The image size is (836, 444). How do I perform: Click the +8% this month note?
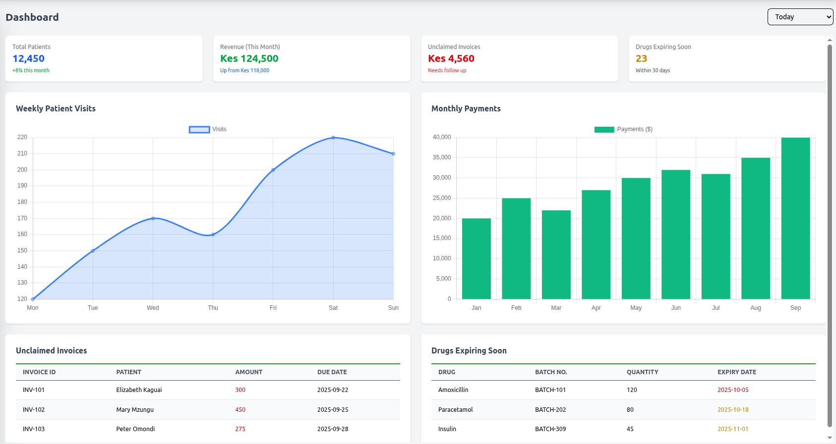31,70
